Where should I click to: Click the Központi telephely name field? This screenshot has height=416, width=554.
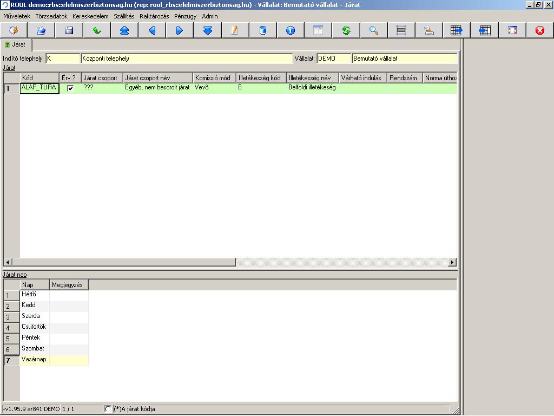coord(187,58)
